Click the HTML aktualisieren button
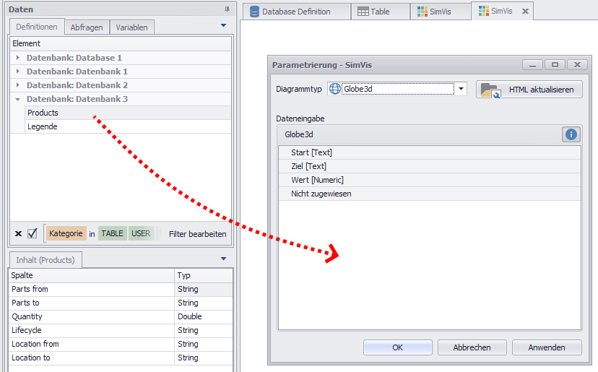Image resolution: width=598 pixels, height=372 pixels. click(529, 90)
